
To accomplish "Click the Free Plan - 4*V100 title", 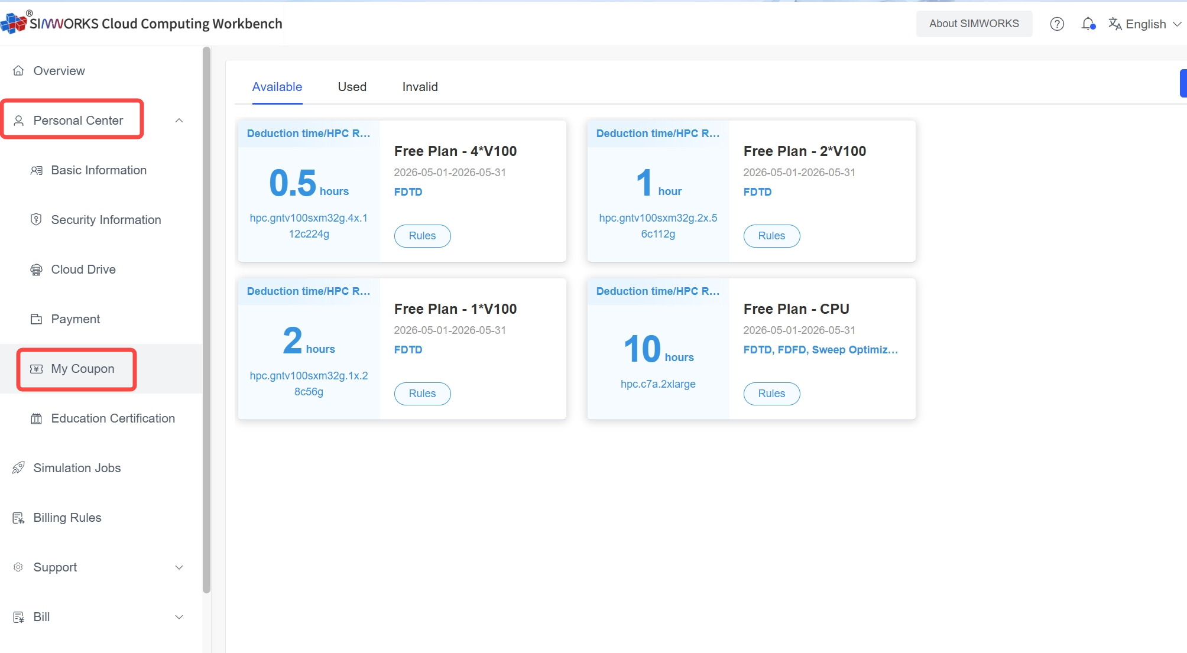I will pyautogui.click(x=456, y=151).
